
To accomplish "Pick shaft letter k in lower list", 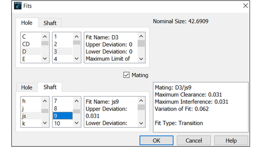I will [x=31, y=123].
